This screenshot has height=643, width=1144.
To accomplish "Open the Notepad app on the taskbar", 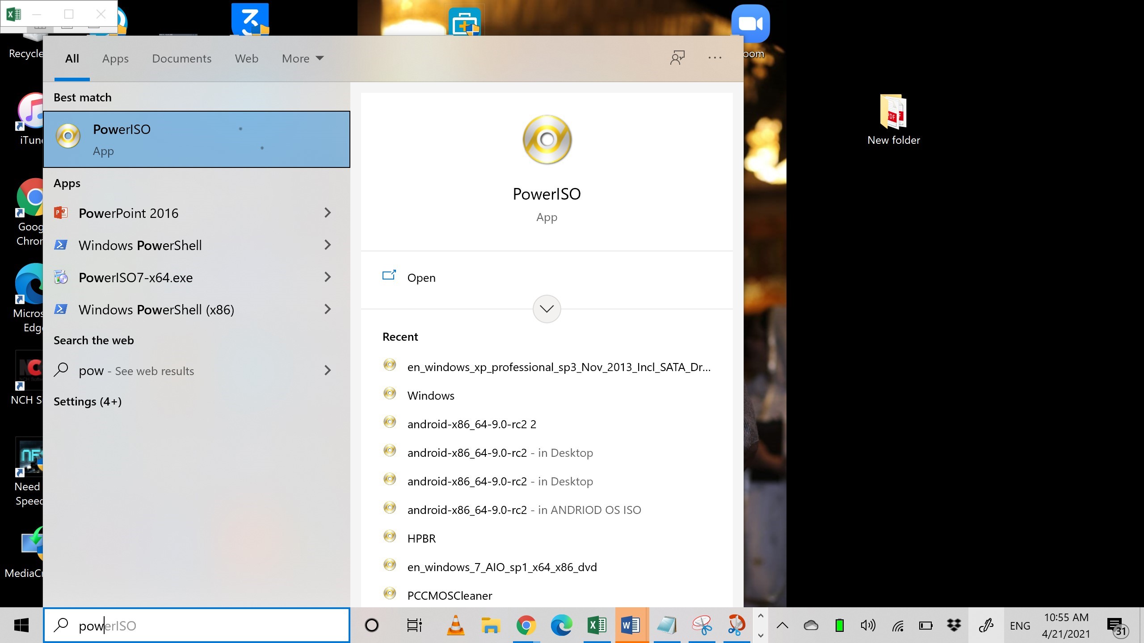I will 666,625.
